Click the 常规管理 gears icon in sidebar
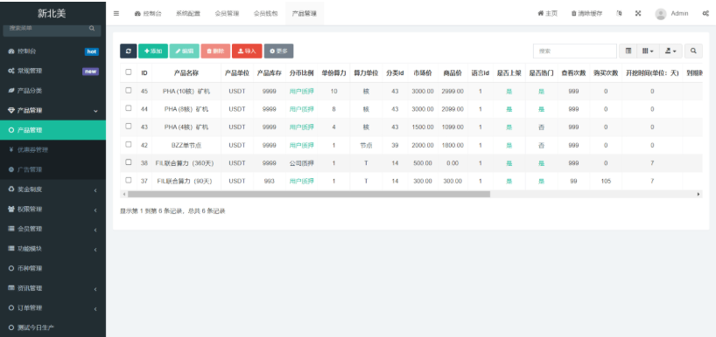 point(11,71)
